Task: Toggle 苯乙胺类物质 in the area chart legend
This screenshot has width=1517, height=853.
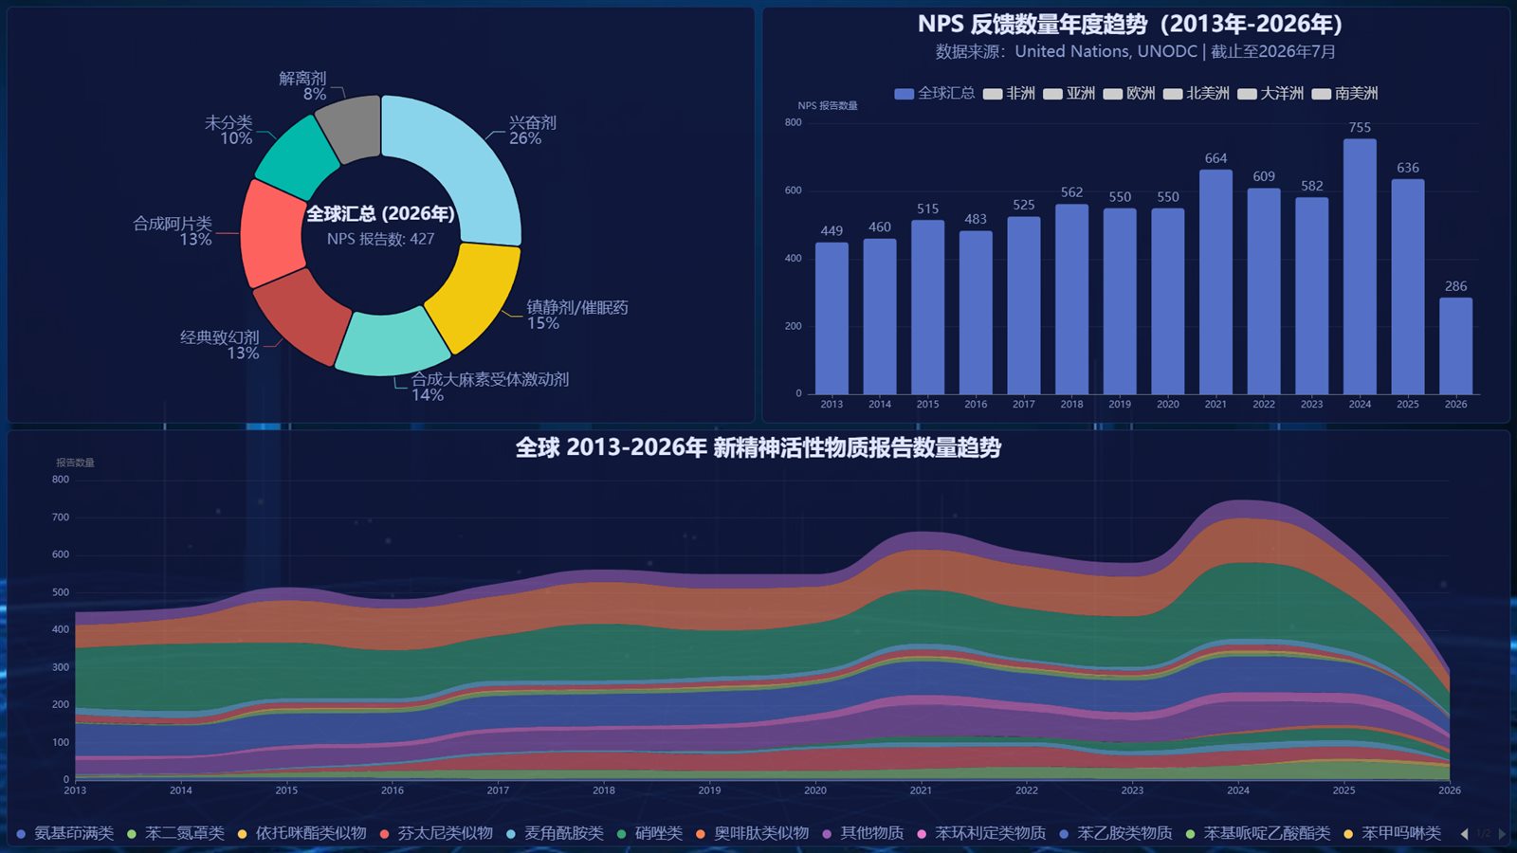Action: [1116, 833]
